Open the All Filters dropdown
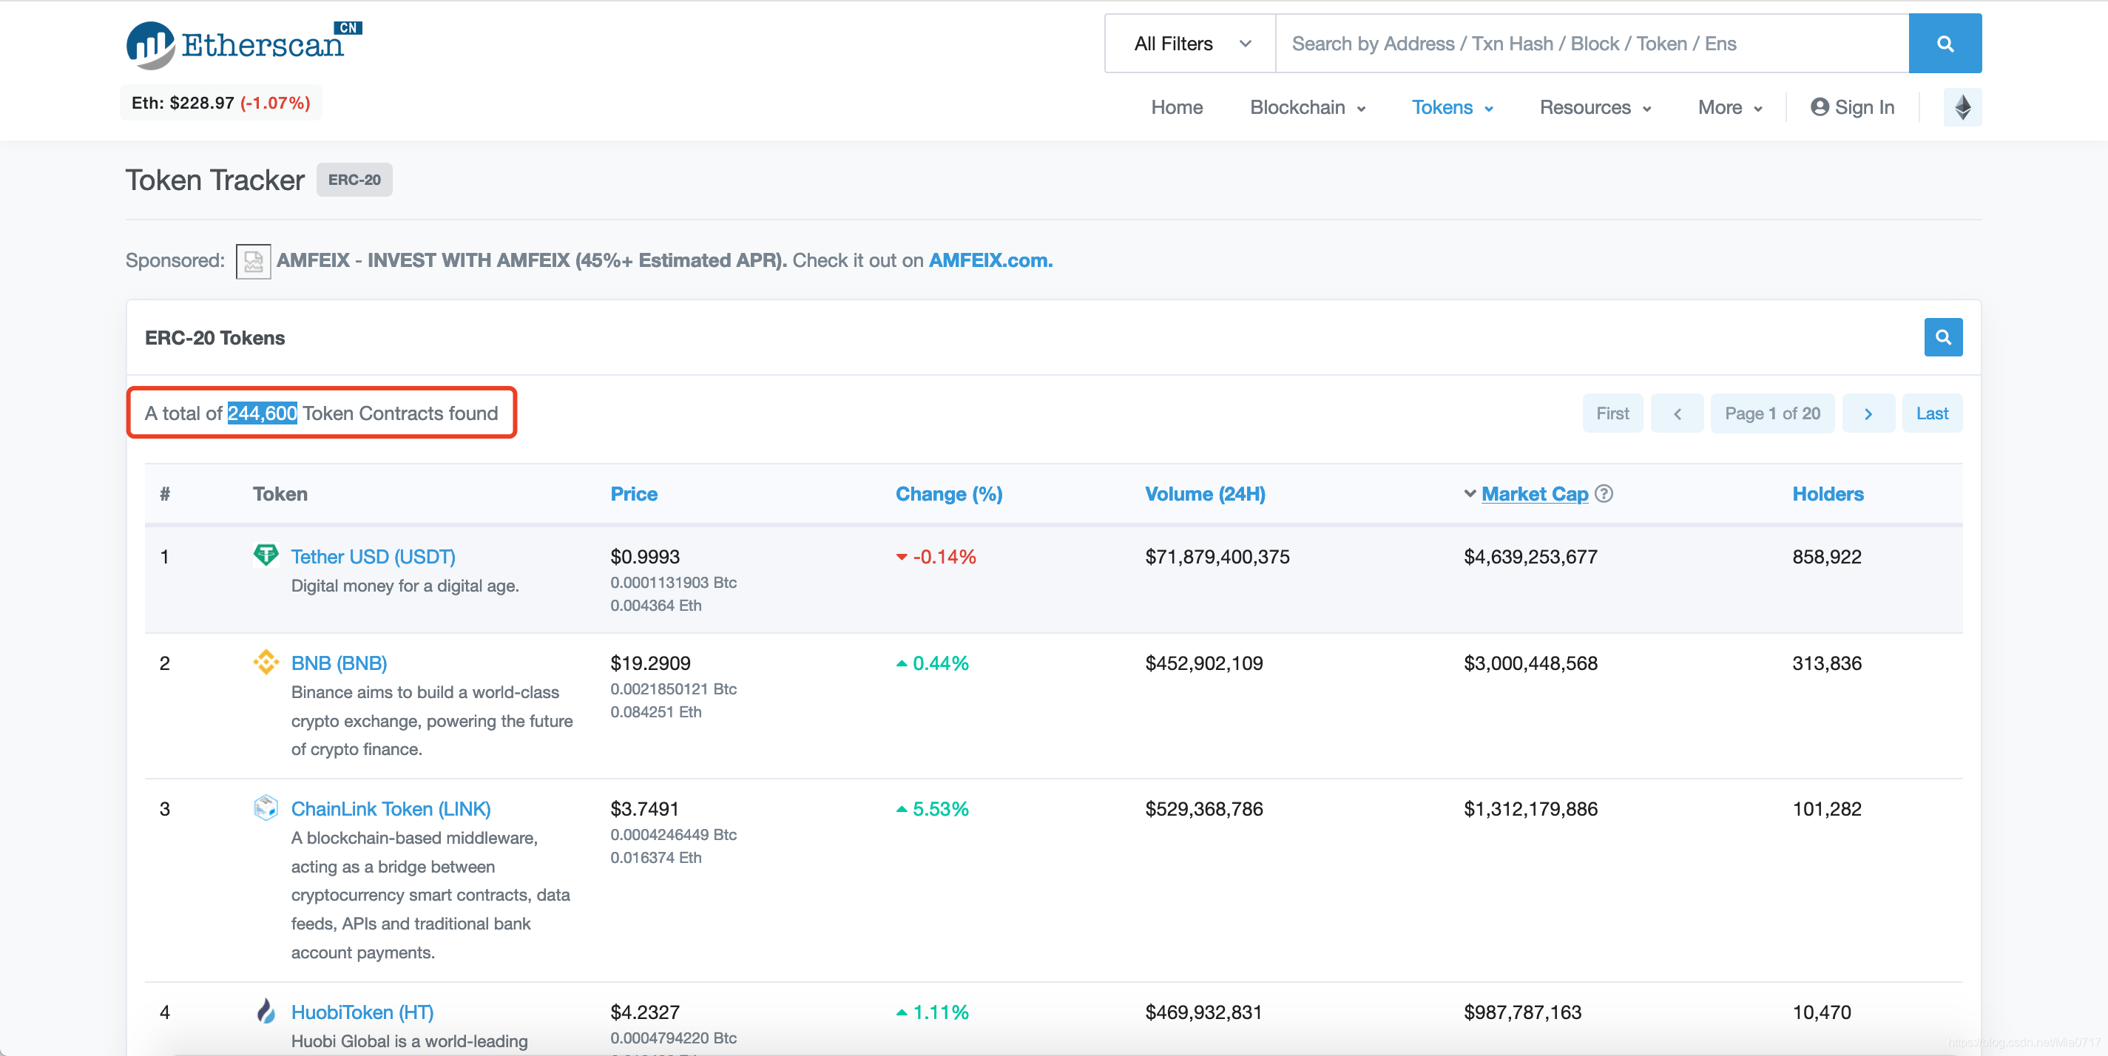 1190,44
